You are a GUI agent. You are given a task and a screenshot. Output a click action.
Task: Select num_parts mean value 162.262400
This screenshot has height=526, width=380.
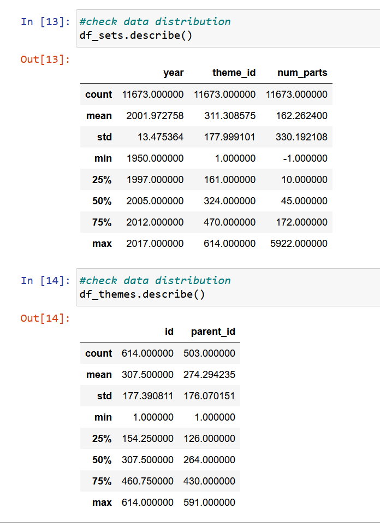coord(301,116)
